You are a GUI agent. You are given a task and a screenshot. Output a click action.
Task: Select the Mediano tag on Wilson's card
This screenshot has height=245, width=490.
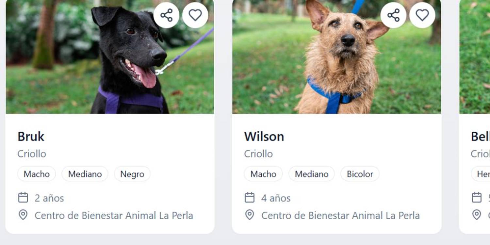[312, 174]
